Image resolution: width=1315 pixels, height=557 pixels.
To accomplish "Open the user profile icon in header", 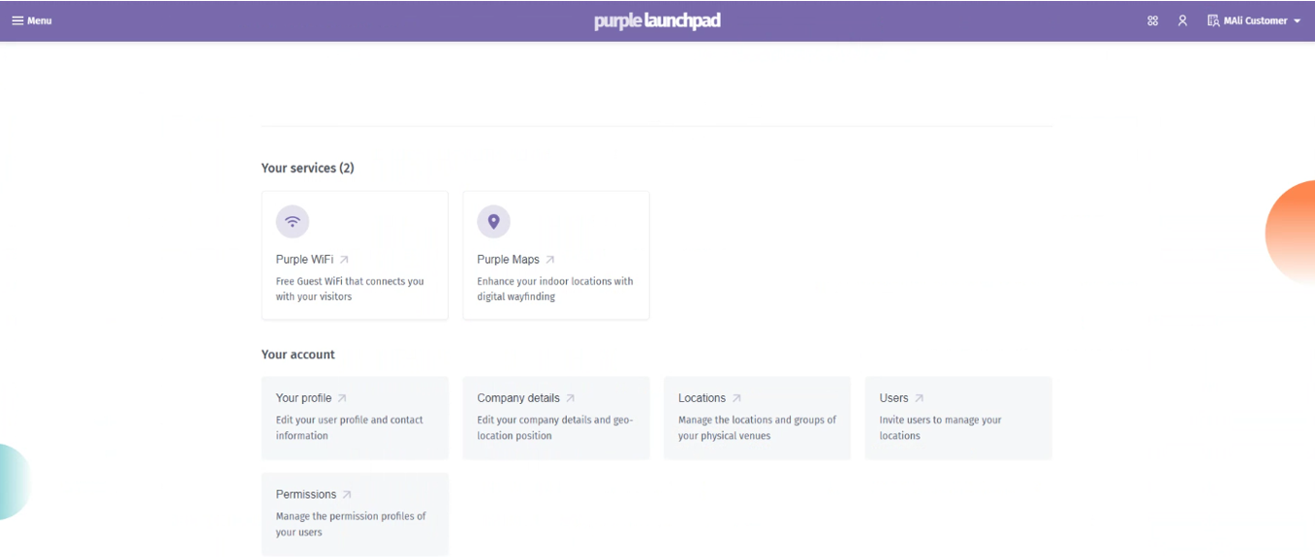I will pos(1182,20).
